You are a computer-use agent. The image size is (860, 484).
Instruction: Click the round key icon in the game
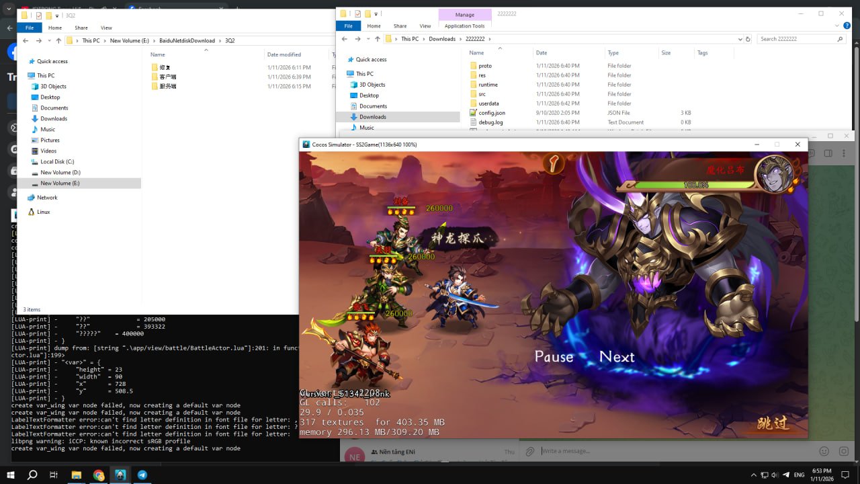(x=553, y=163)
